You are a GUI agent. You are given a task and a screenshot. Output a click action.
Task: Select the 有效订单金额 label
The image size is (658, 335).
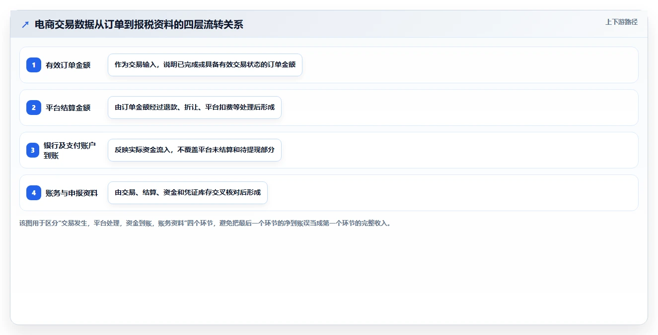(68, 65)
